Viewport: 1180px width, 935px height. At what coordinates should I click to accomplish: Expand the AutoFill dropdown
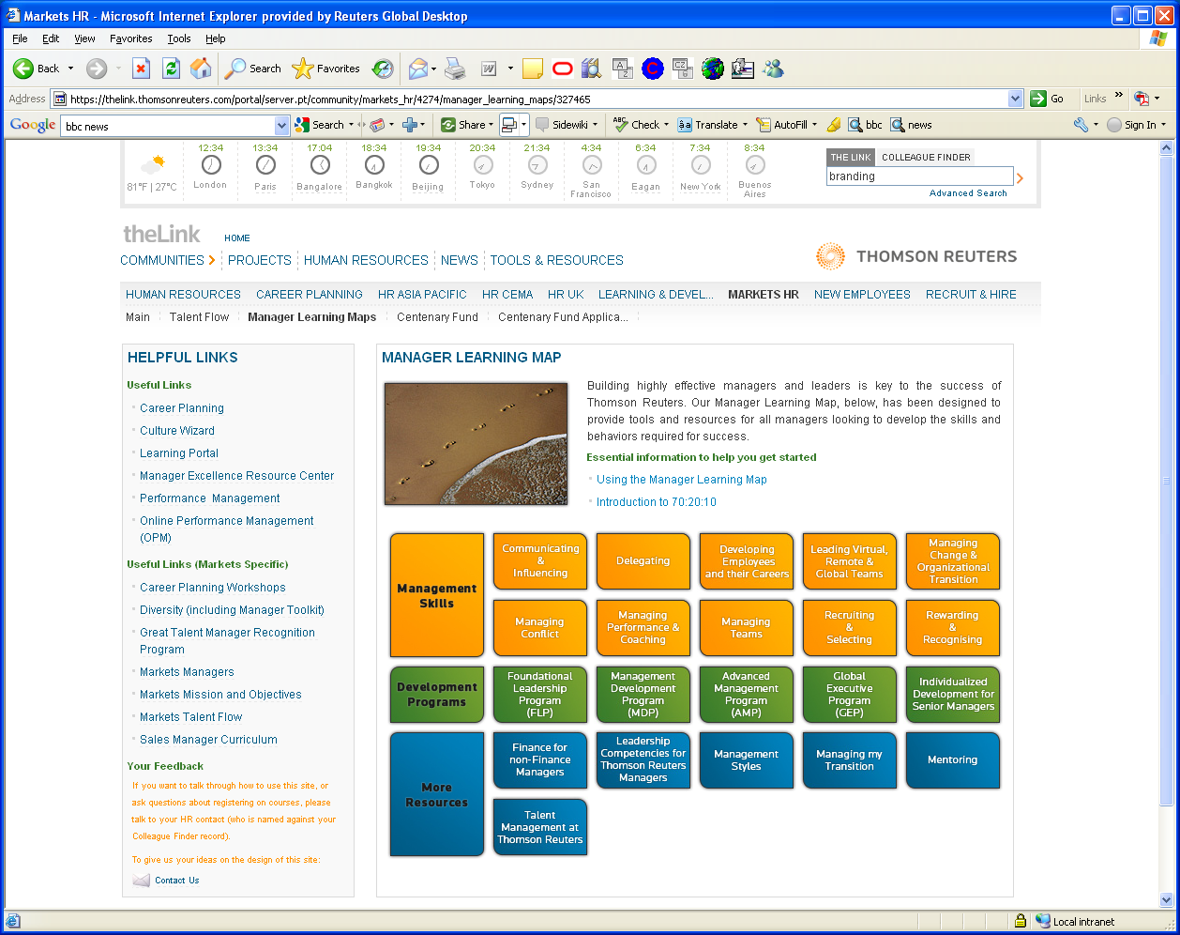coord(815,125)
